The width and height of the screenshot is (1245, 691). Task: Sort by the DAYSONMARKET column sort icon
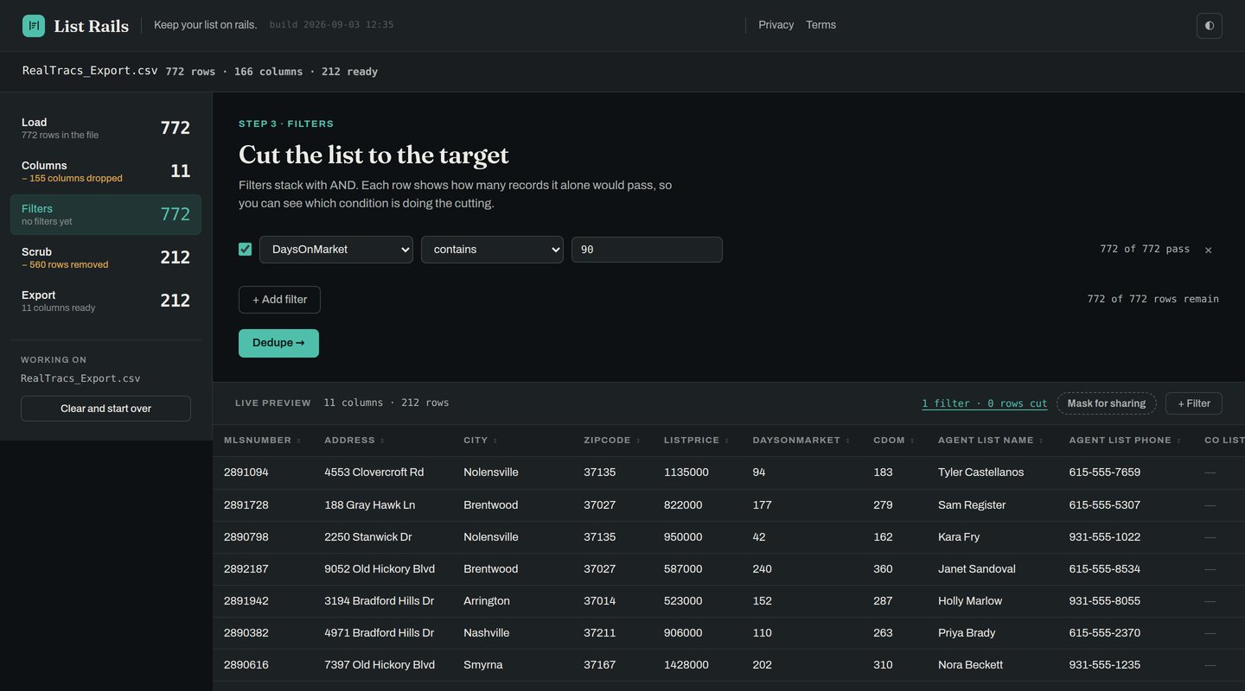tap(848, 441)
